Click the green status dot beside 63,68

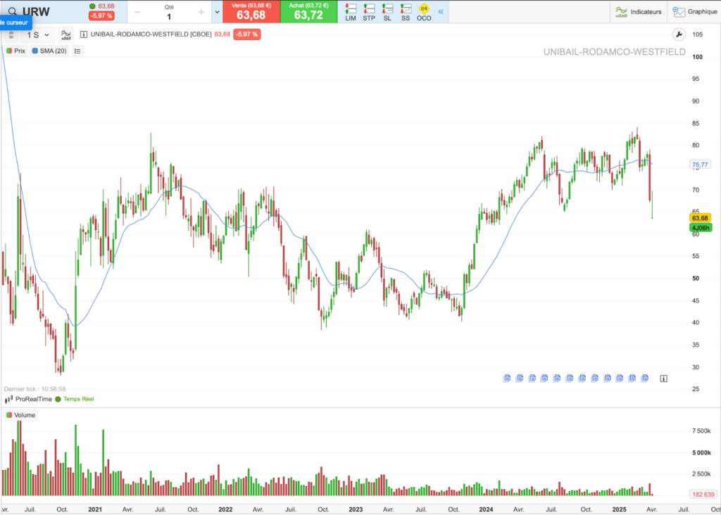(92, 6)
